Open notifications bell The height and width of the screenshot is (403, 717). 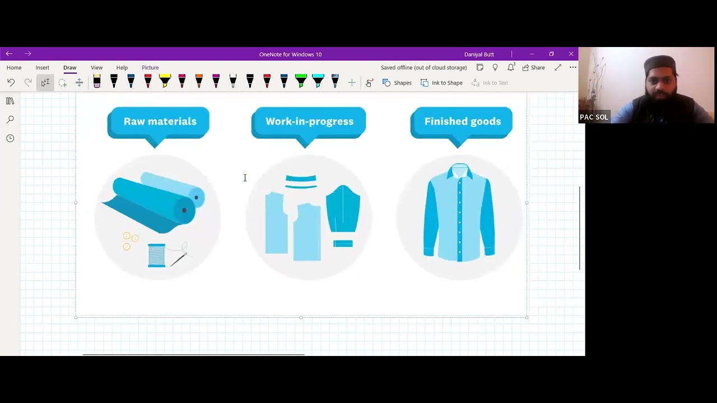pyautogui.click(x=511, y=67)
